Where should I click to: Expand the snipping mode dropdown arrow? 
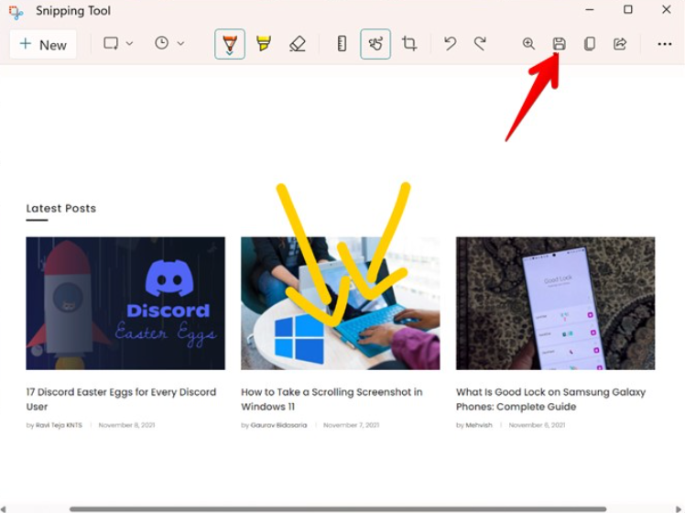tap(130, 43)
